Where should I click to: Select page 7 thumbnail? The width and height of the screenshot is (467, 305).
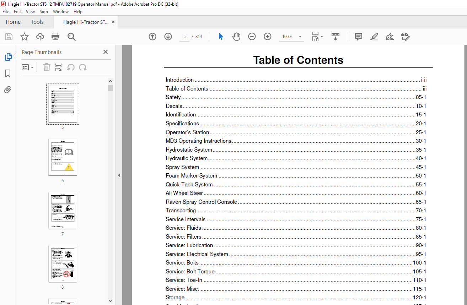point(63,210)
